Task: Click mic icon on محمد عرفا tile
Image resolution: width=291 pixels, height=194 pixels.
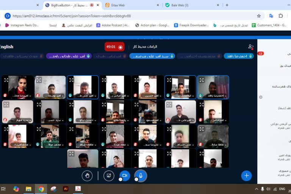Action: (x=38, y=144)
